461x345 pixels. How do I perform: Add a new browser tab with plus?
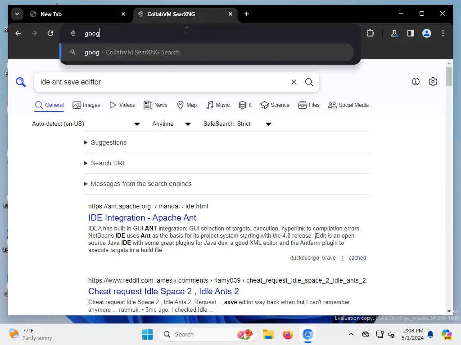coord(247,14)
